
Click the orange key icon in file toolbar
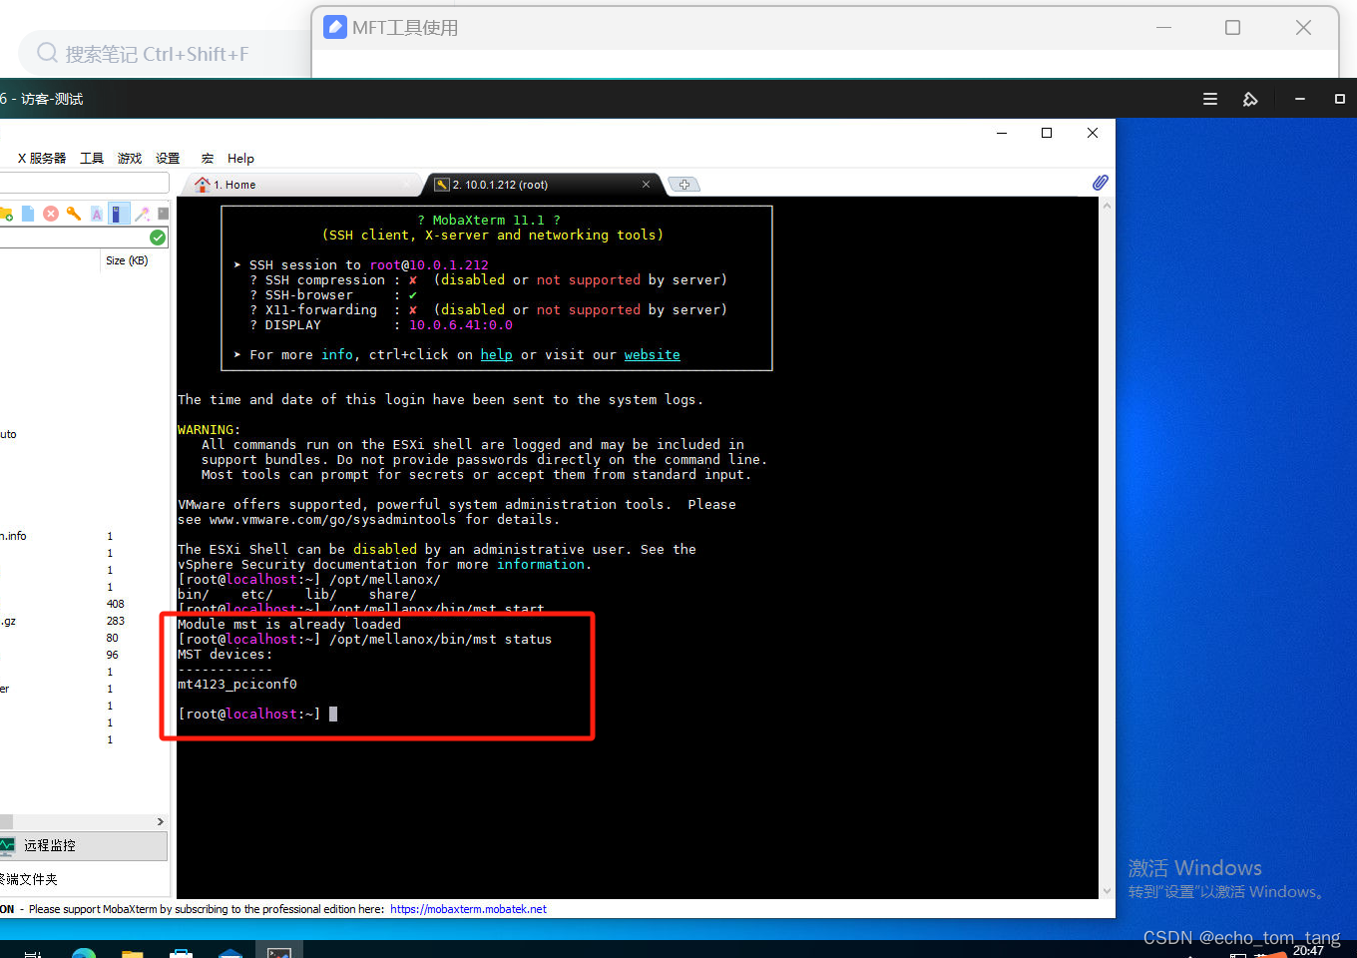coord(73,214)
